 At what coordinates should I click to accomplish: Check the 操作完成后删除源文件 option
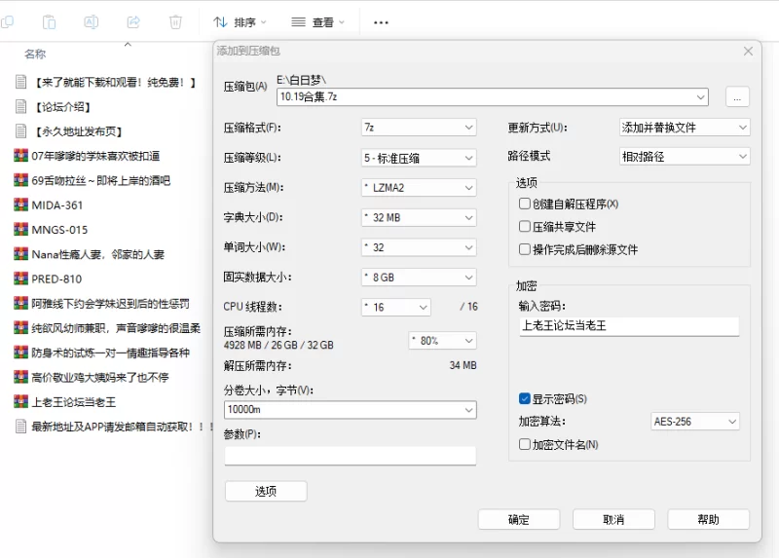525,249
